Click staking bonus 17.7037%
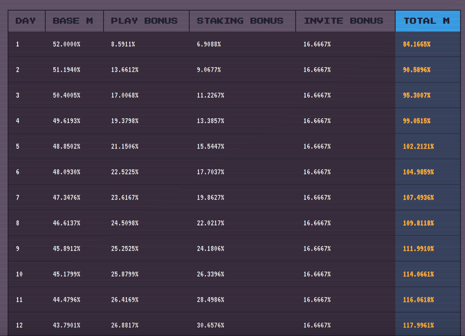The image size is (465, 336). [210, 172]
